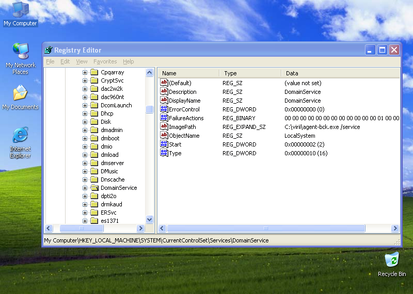Click the DMusic folder icon

[x=94, y=171]
